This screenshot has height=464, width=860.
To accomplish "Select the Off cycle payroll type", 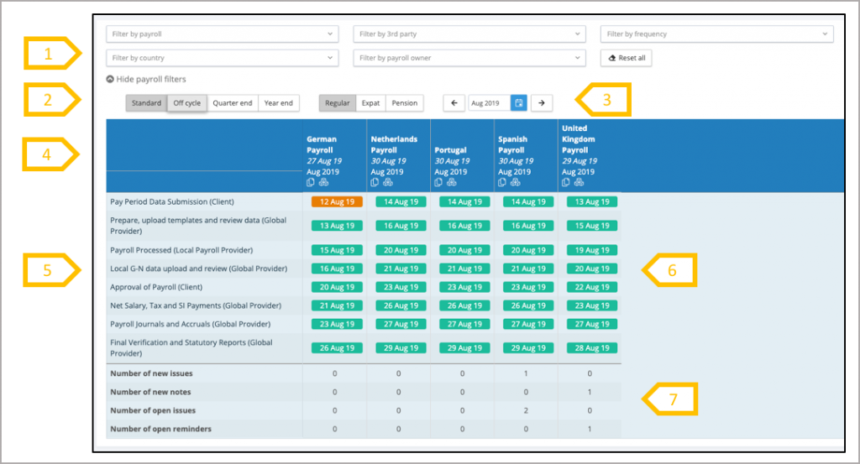I will [186, 103].
